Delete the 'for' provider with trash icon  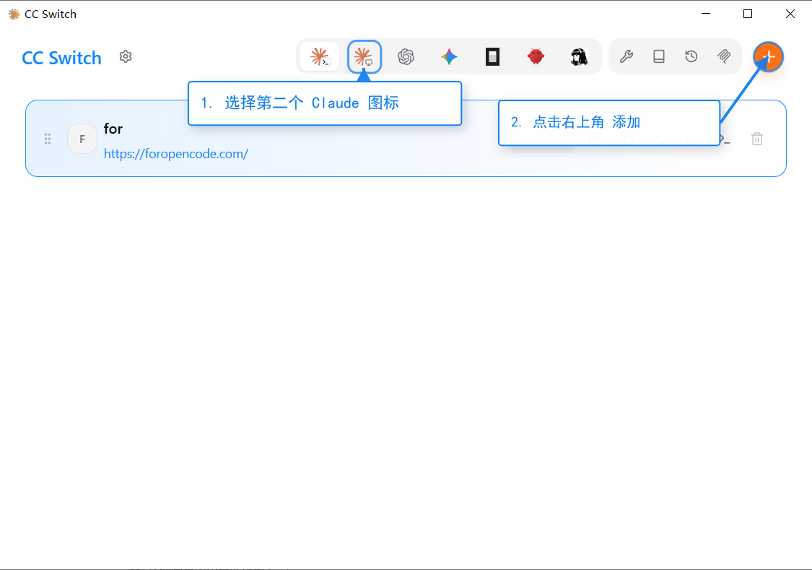(757, 139)
